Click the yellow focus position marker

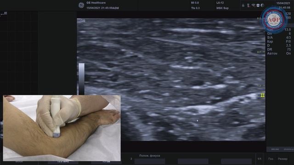263,95
